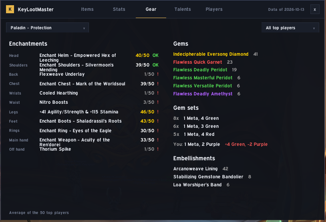Viewport: 326px width, 222px height.
Task: Switch to the Items tab
Action: (x=87, y=9)
